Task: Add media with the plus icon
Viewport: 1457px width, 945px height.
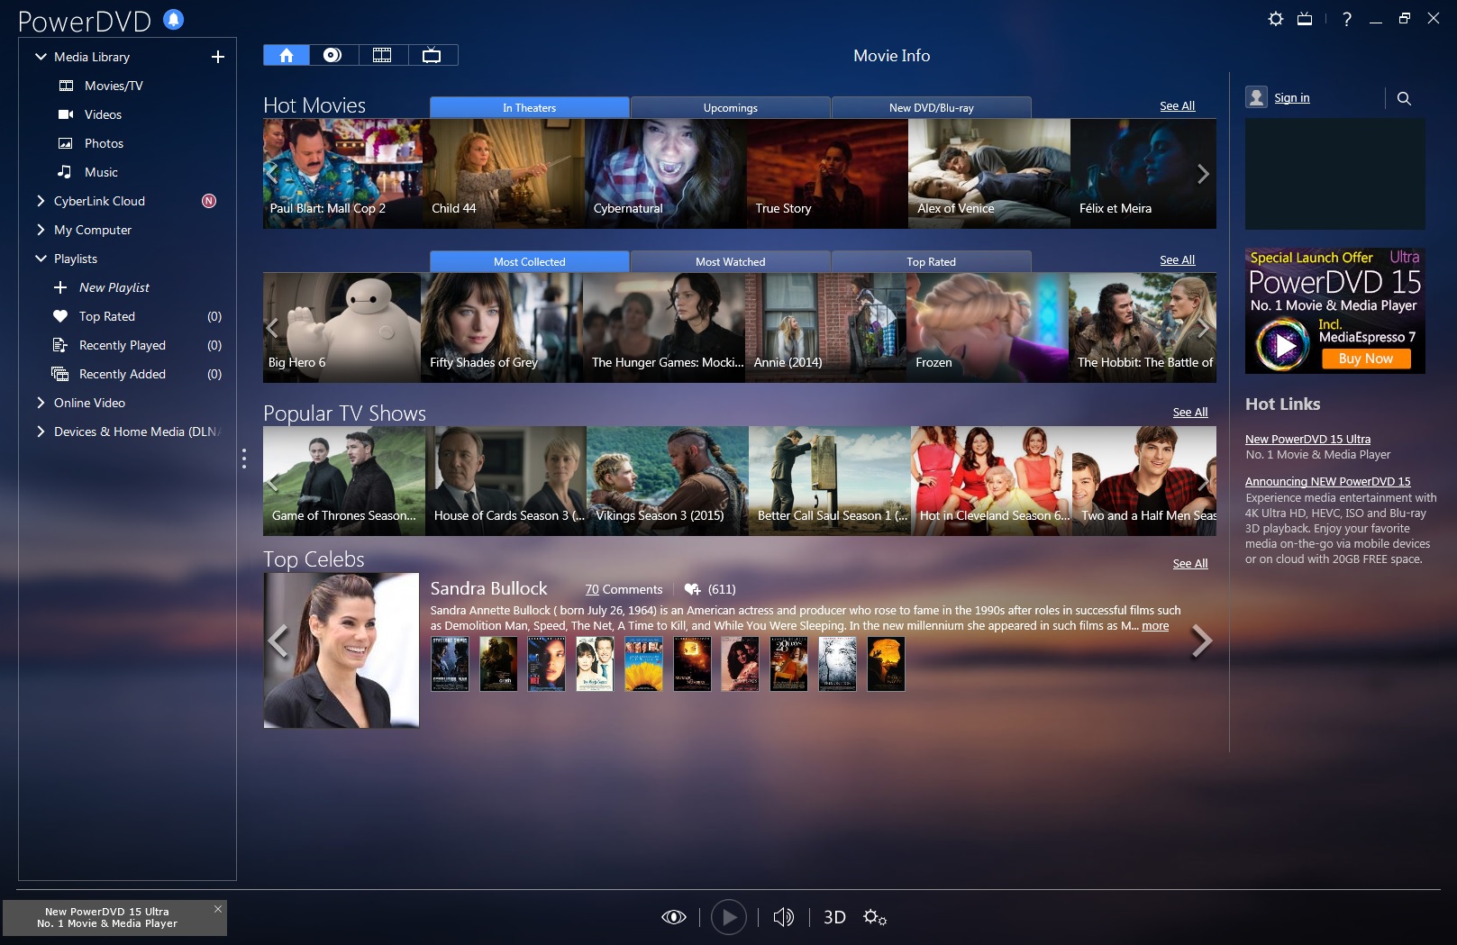Action: pyautogui.click(x=217, y=57)
